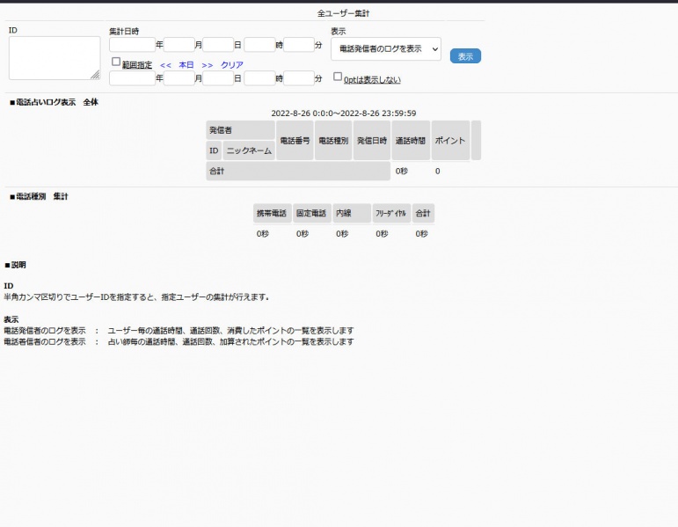Click the end minute input field
This screenshot has height=527, width=678.
(298, 78)
